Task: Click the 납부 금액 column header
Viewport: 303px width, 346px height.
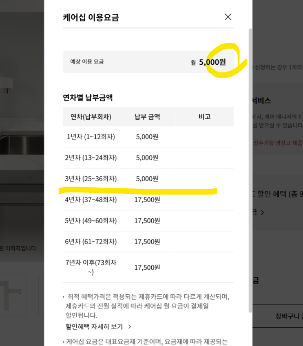Action: tap(147, 116)
